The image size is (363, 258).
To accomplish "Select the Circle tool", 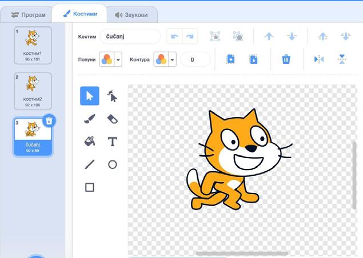I will tap(112, 164).
